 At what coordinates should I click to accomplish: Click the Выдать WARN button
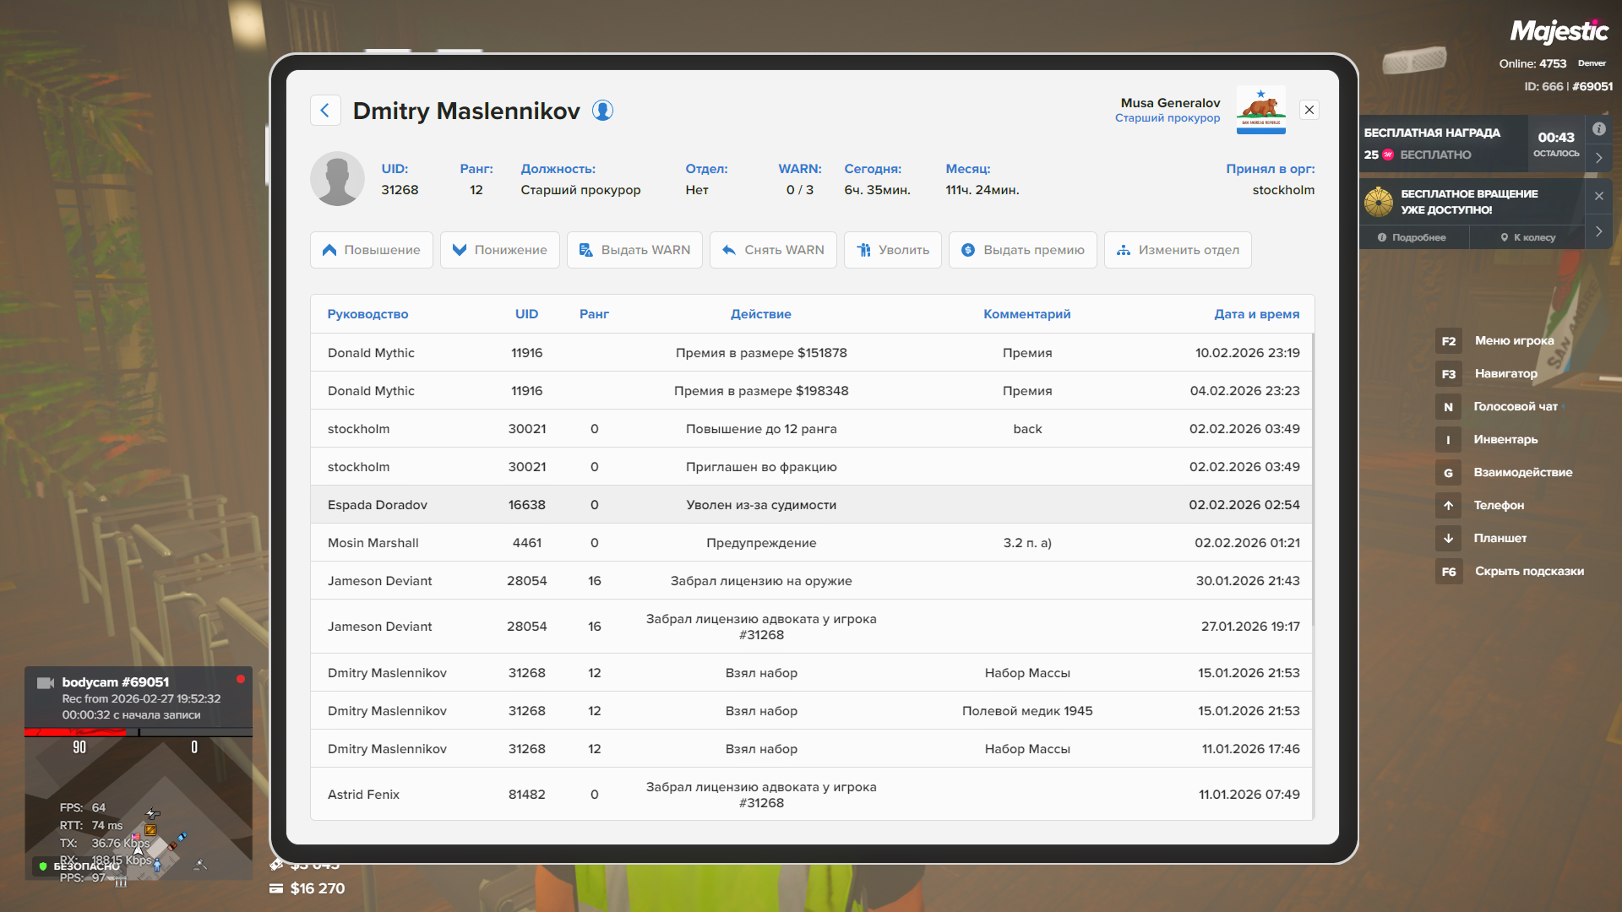(x=634, y=250)
